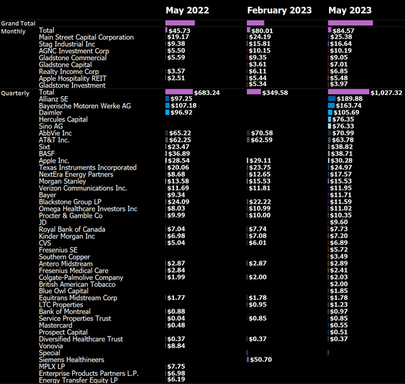Image resolution: width=405 pixels, height=384 pixels.
Task: Select the Antero Midstream row label
Action: click(66, 264)
